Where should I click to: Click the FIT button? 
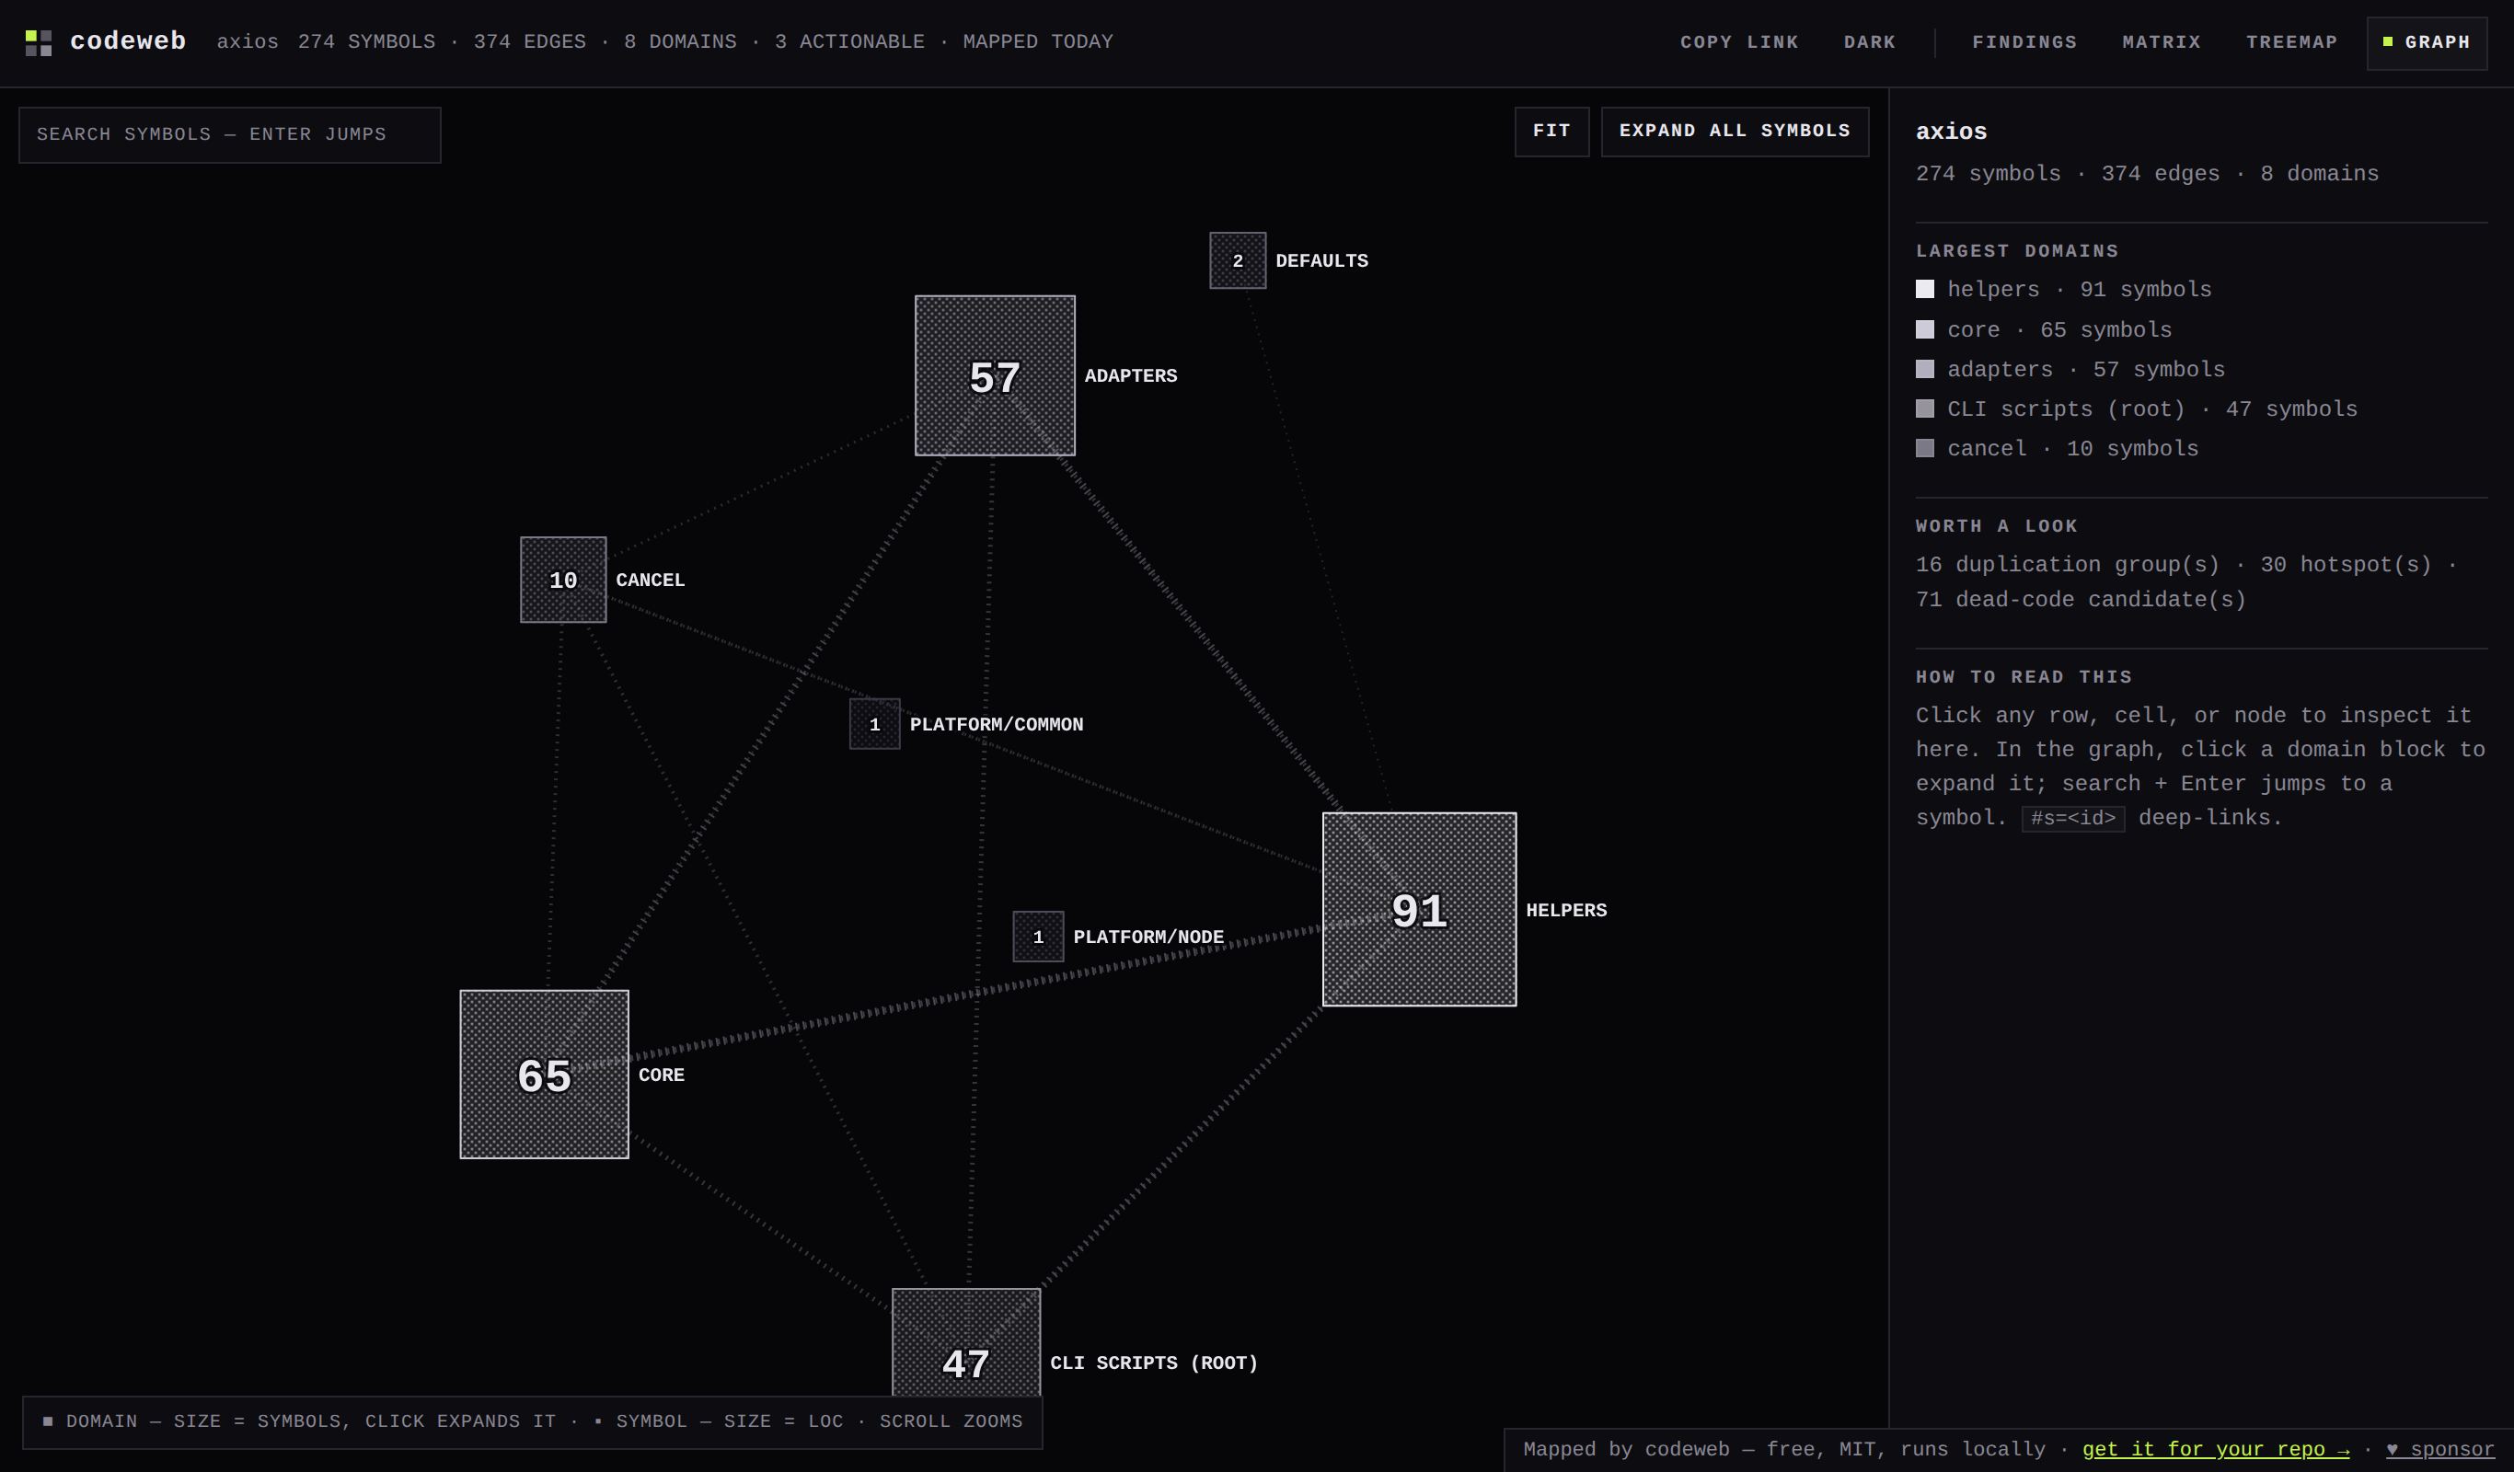pos(1551,132)
